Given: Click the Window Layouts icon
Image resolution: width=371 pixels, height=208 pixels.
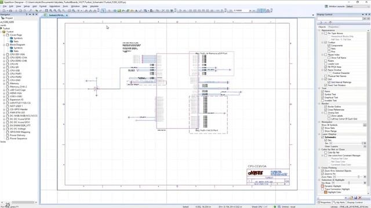Looking at the screenshot, I should 326,6.
